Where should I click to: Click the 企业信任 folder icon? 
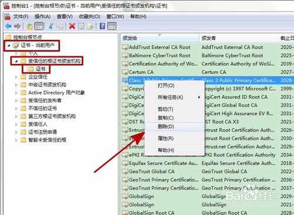pyautogui.click(x=24, y=77)
